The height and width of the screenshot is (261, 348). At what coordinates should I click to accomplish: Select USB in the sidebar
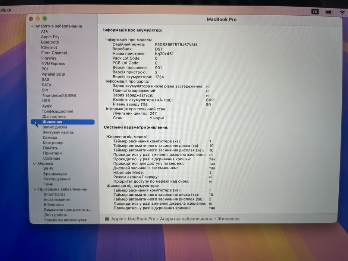46,101
